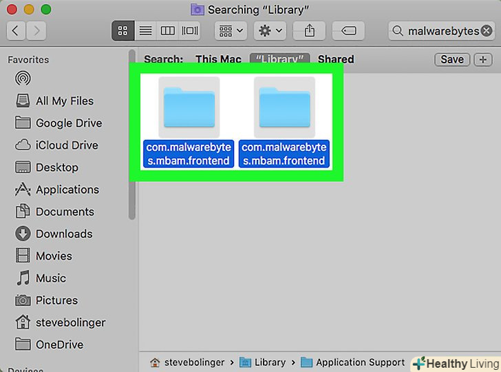
Task: Open Movies in sidebar
Action: click(x=43, y=256)
